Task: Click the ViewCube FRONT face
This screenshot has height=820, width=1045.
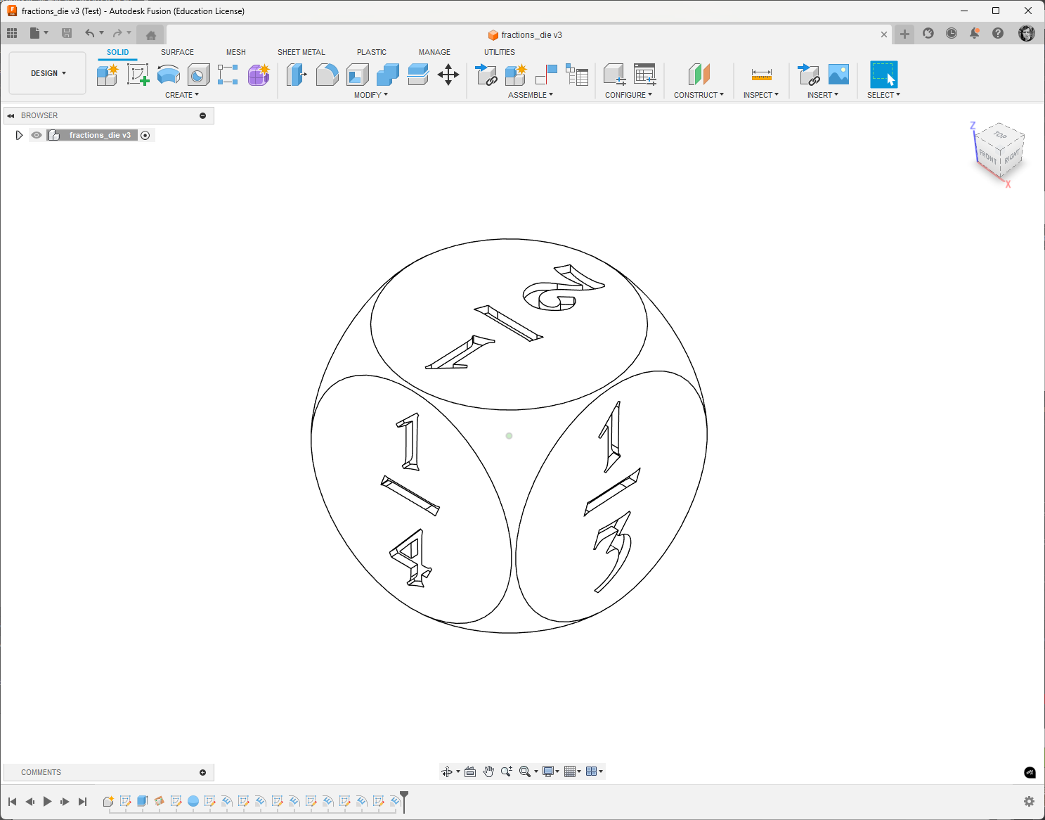Action: pos(988,156)
